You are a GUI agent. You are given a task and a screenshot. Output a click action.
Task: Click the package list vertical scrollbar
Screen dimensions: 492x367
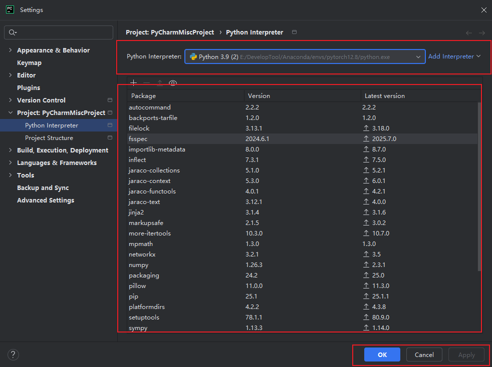[479, 186]
